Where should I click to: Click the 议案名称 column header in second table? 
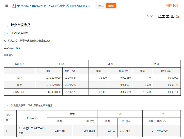pyautogui.click(x=32, y=118)
